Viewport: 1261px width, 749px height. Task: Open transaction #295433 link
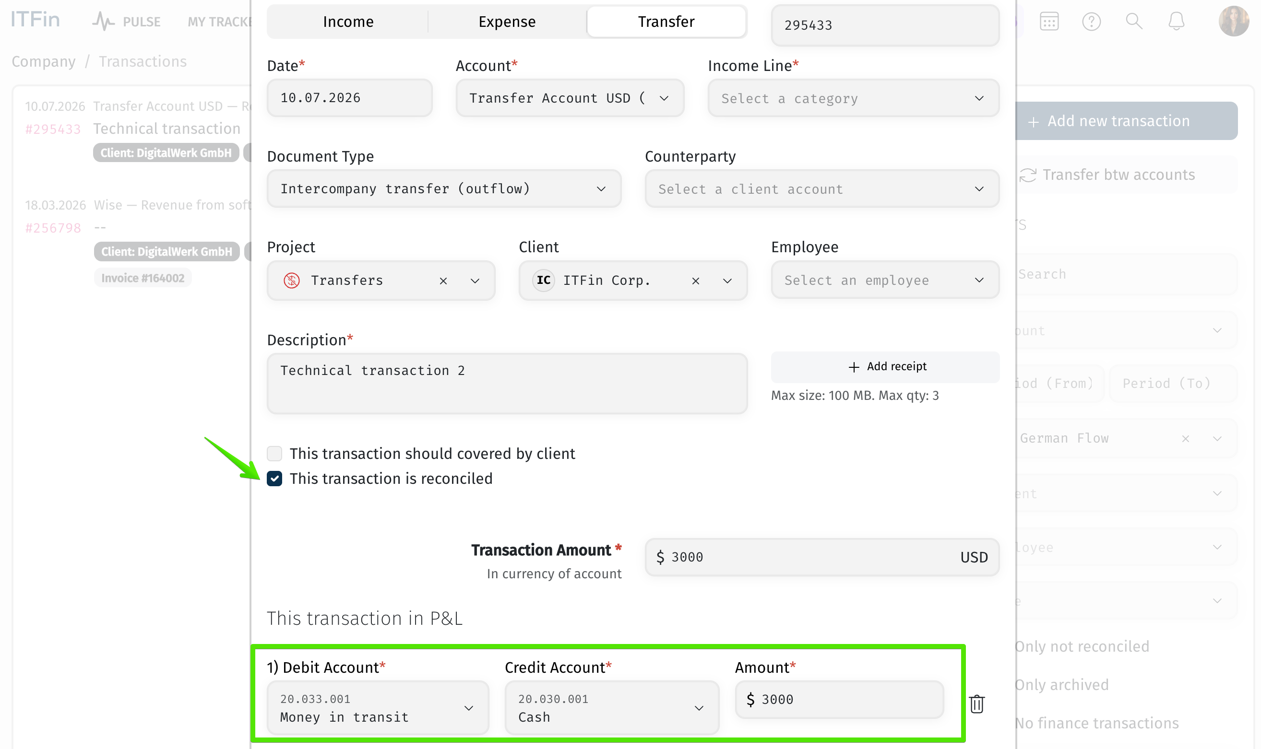(x=53, y=130)
